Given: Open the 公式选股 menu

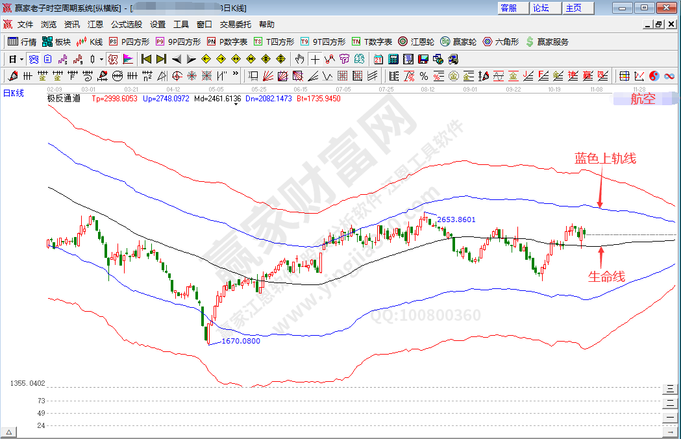Looking at the screenshot, I should click(x=126, y=25).
